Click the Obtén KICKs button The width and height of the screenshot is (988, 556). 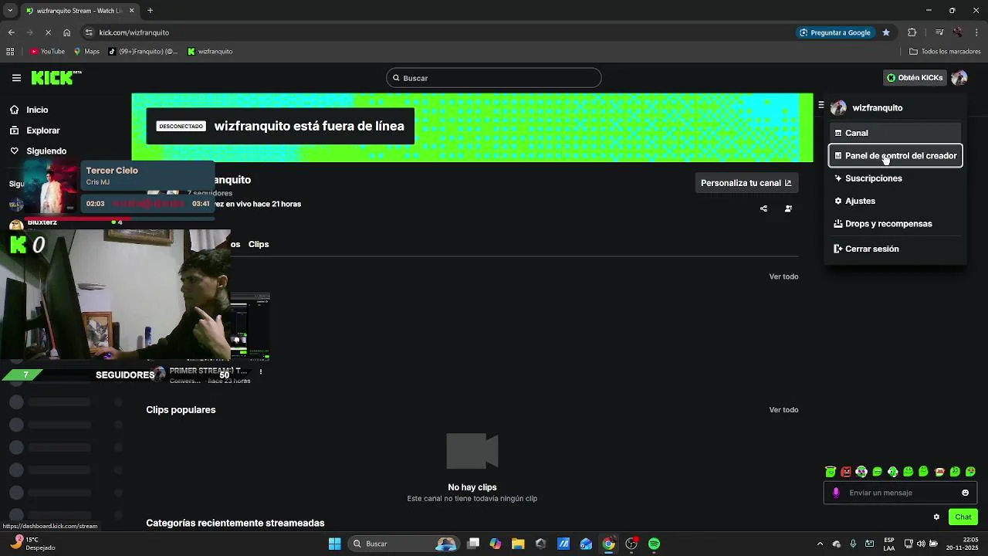915,78
